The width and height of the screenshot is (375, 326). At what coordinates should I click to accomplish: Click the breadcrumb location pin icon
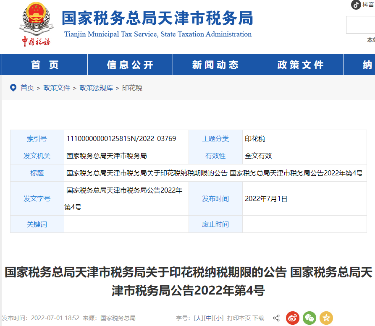pos(13,88)
